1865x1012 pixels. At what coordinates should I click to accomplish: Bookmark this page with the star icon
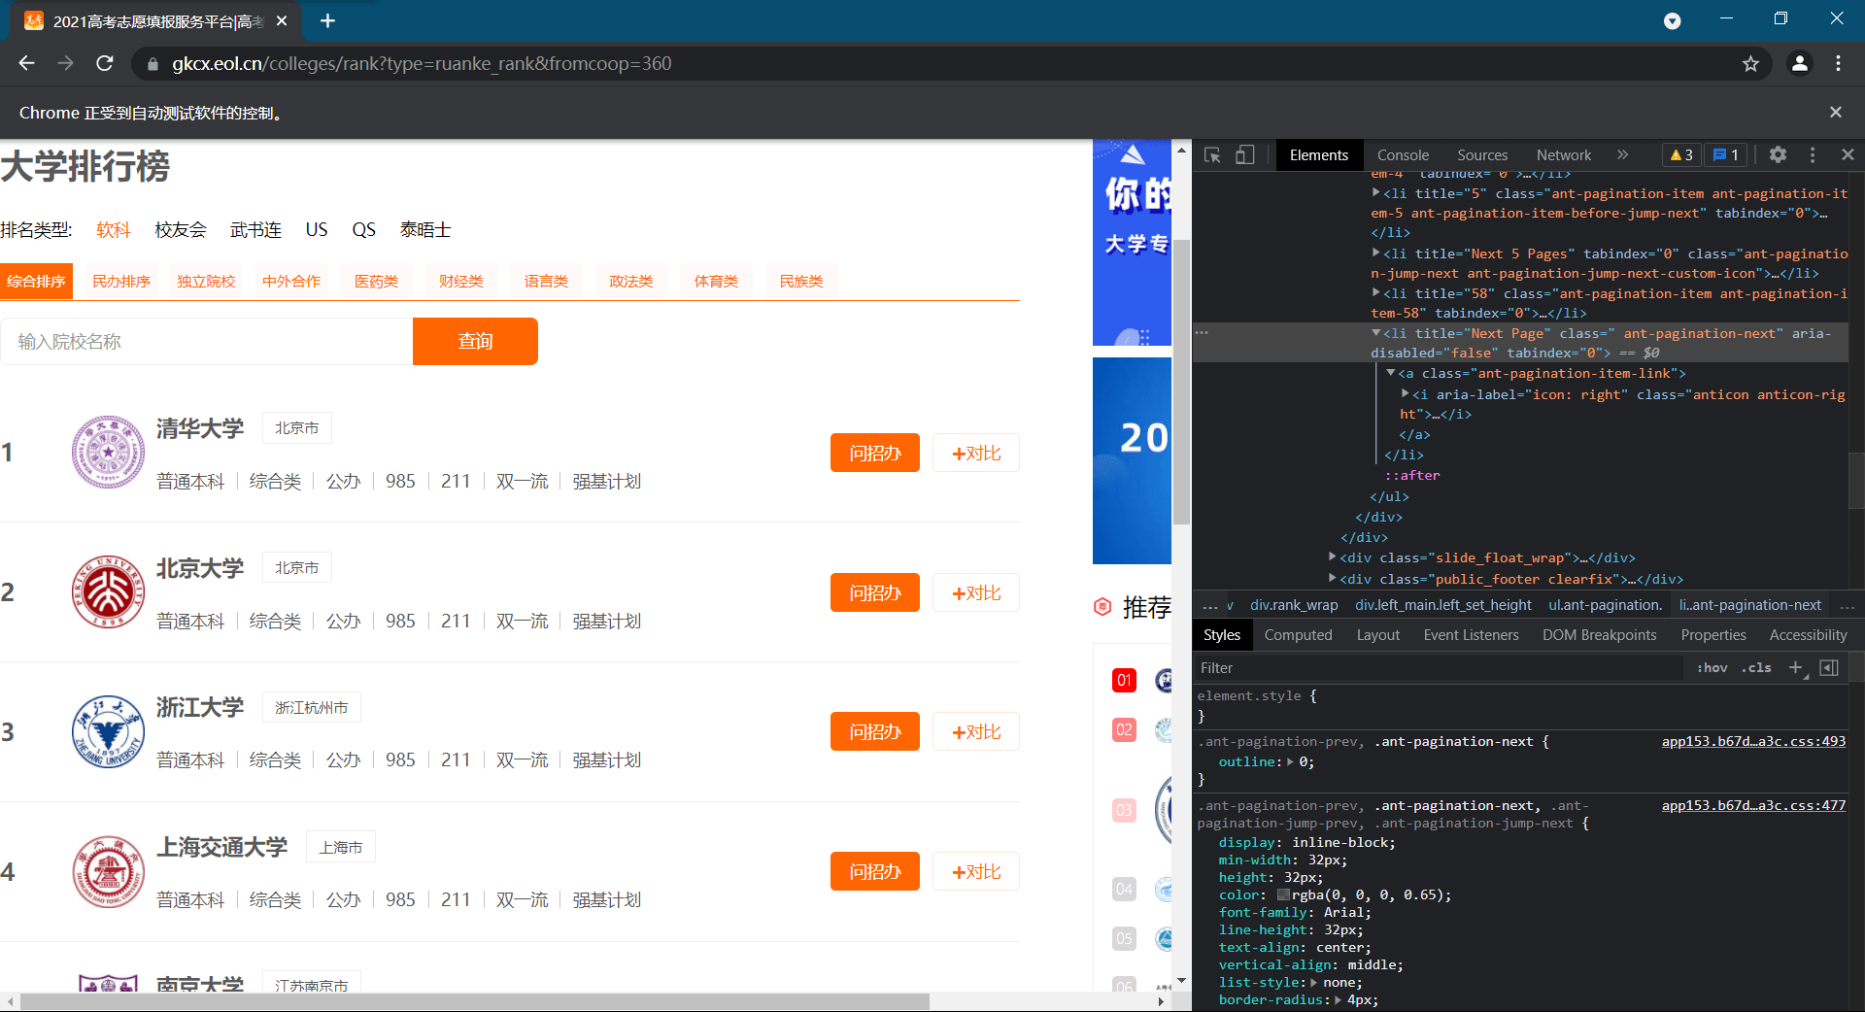(1750, 63)
